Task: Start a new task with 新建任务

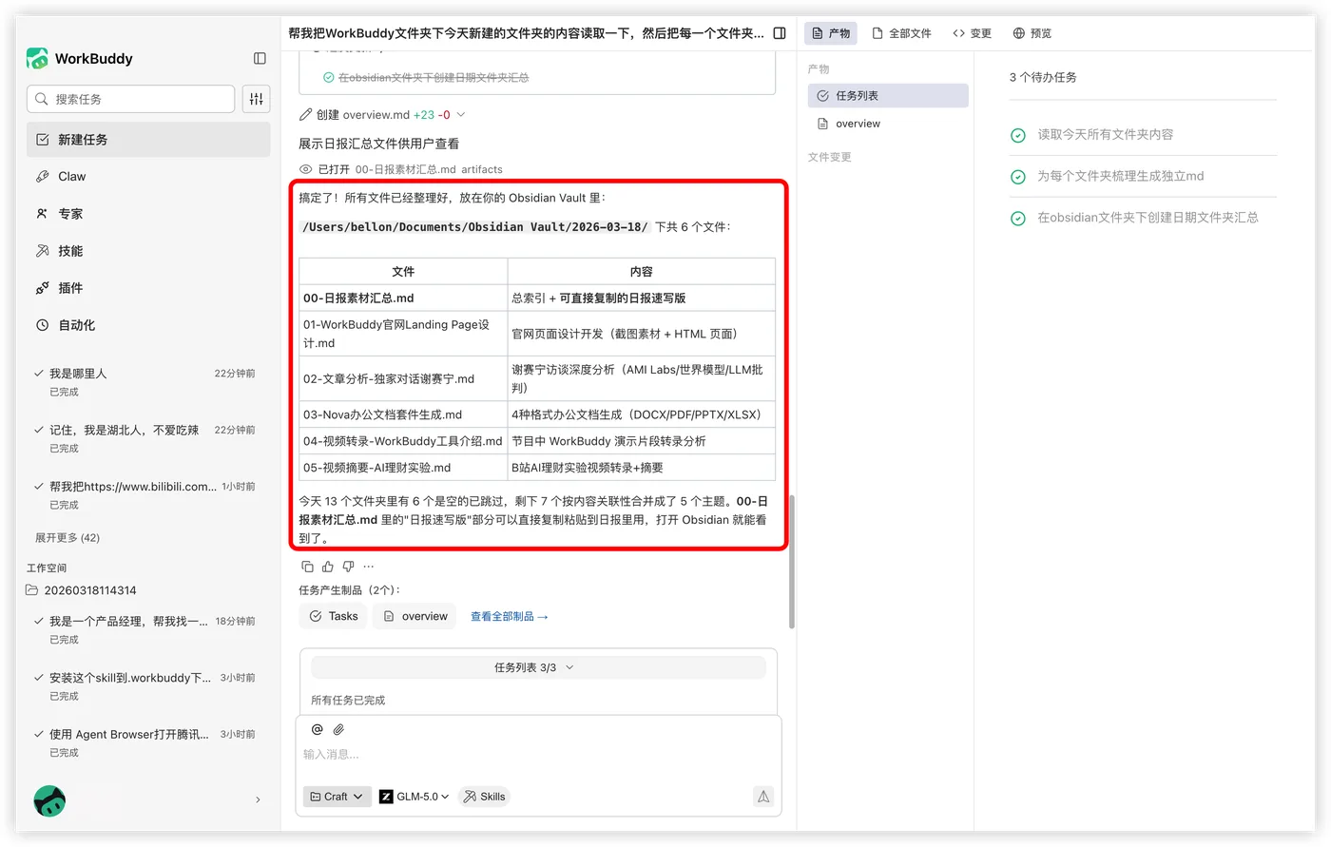Action: pos(148,140)
